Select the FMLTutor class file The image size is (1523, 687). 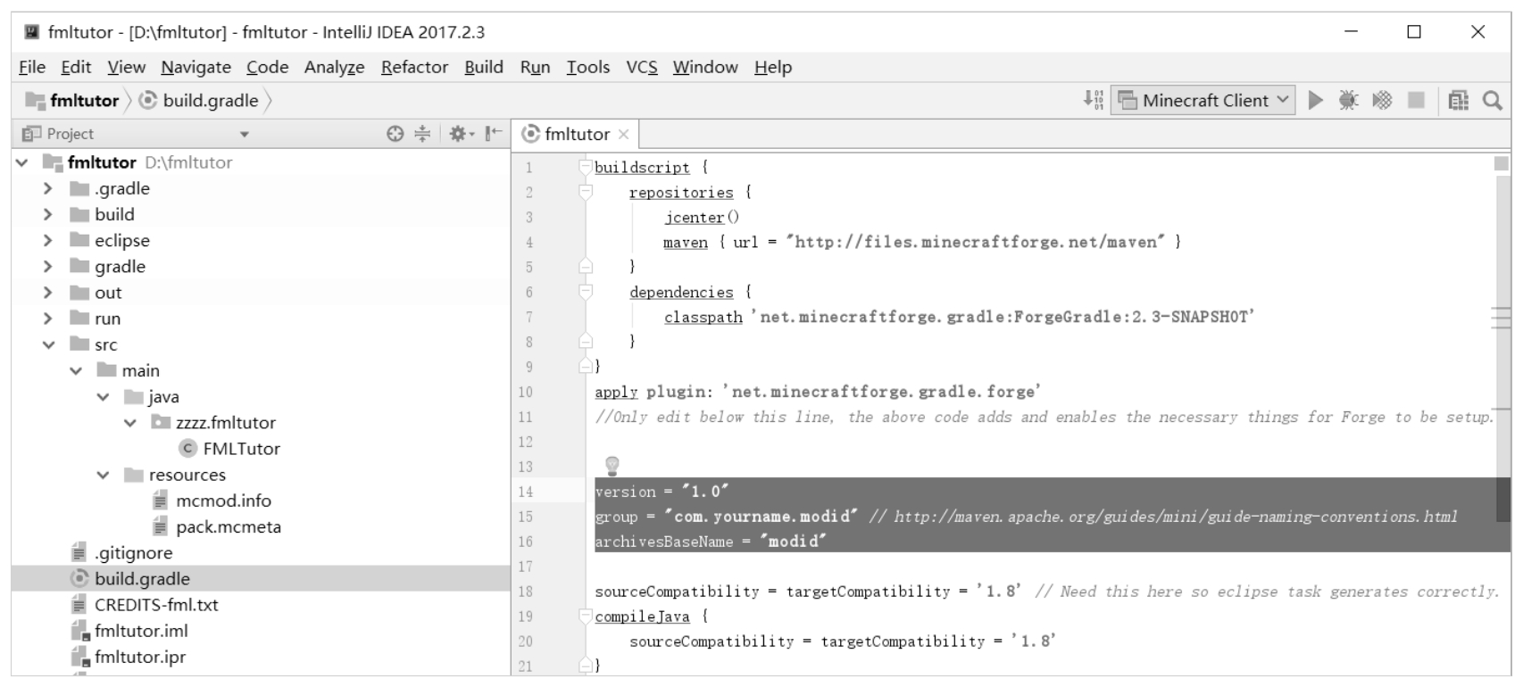(x=241, y=449)
